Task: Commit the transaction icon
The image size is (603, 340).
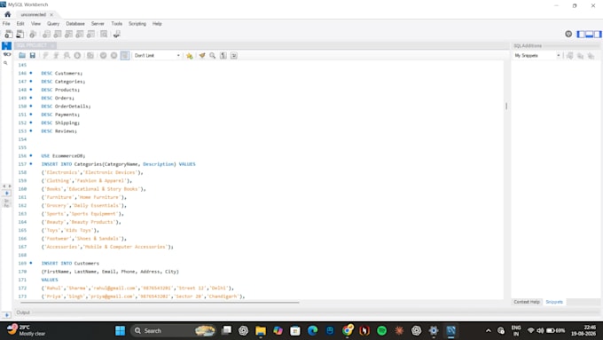Action: 103,55
